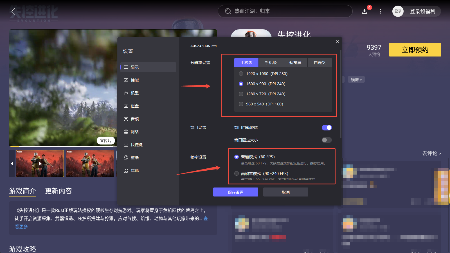Open the three-dot more options menu
450x253 pixels.
click(380, 11)
